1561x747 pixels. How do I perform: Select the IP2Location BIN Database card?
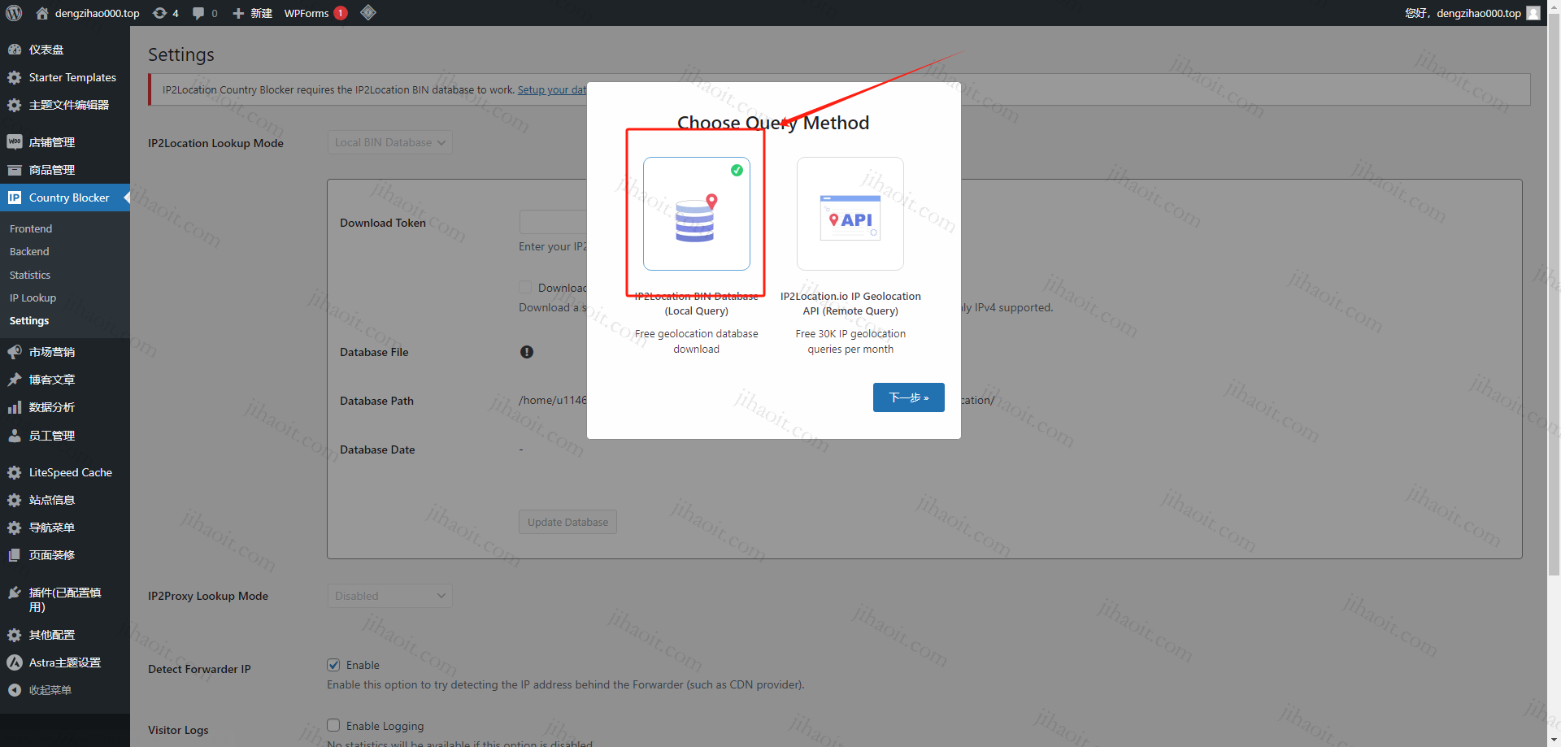click(x=697, y=214)
